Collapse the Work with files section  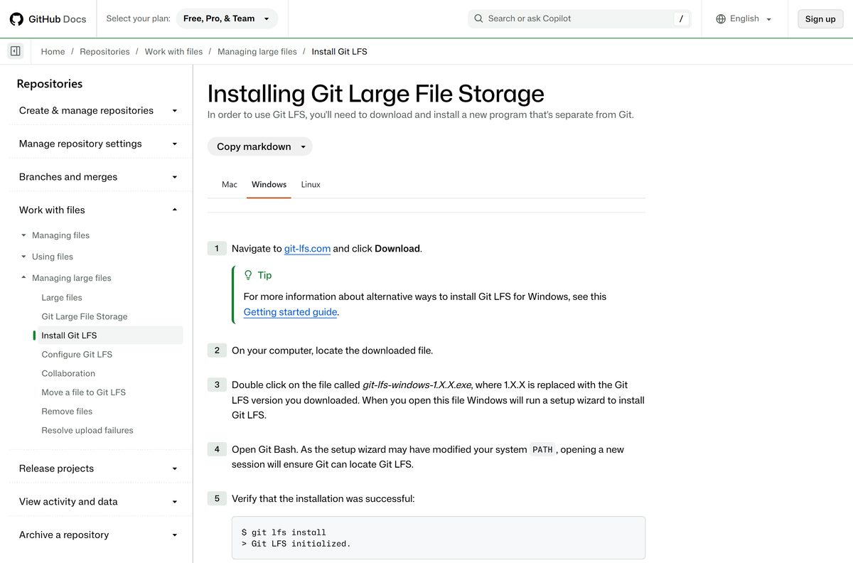(99, 210)
